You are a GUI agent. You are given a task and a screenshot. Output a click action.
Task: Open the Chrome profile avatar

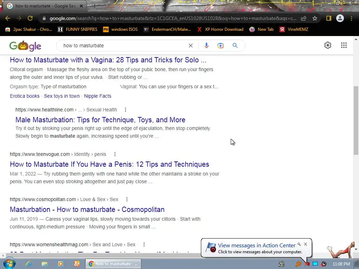340,18
